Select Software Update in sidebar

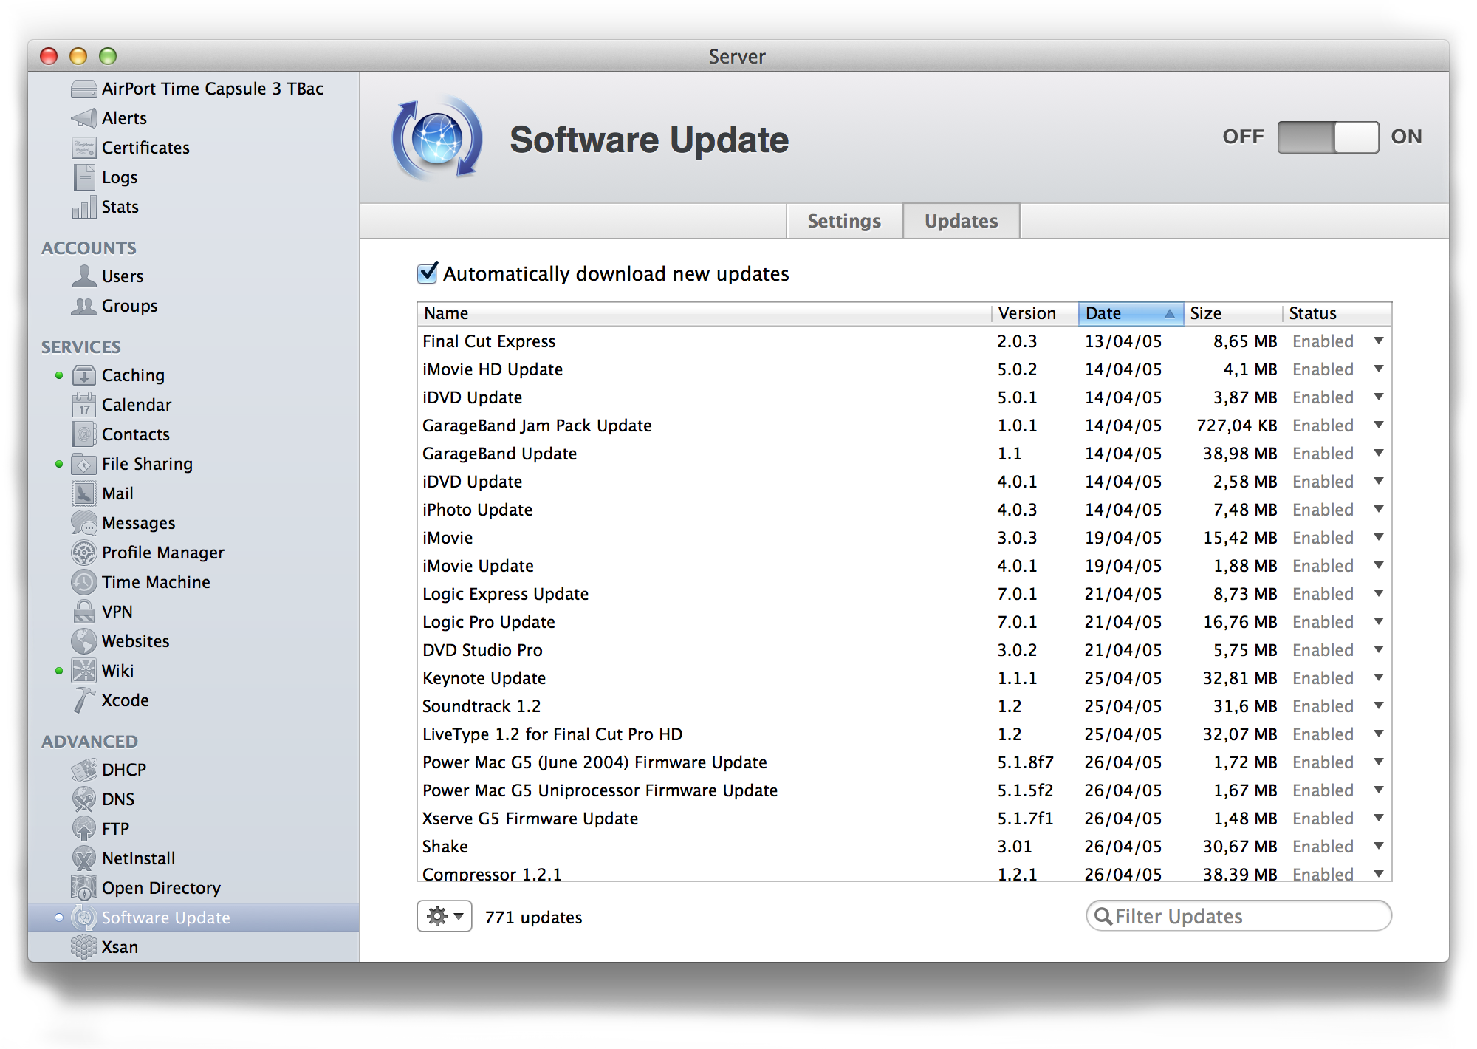click(x=193, y=918)
